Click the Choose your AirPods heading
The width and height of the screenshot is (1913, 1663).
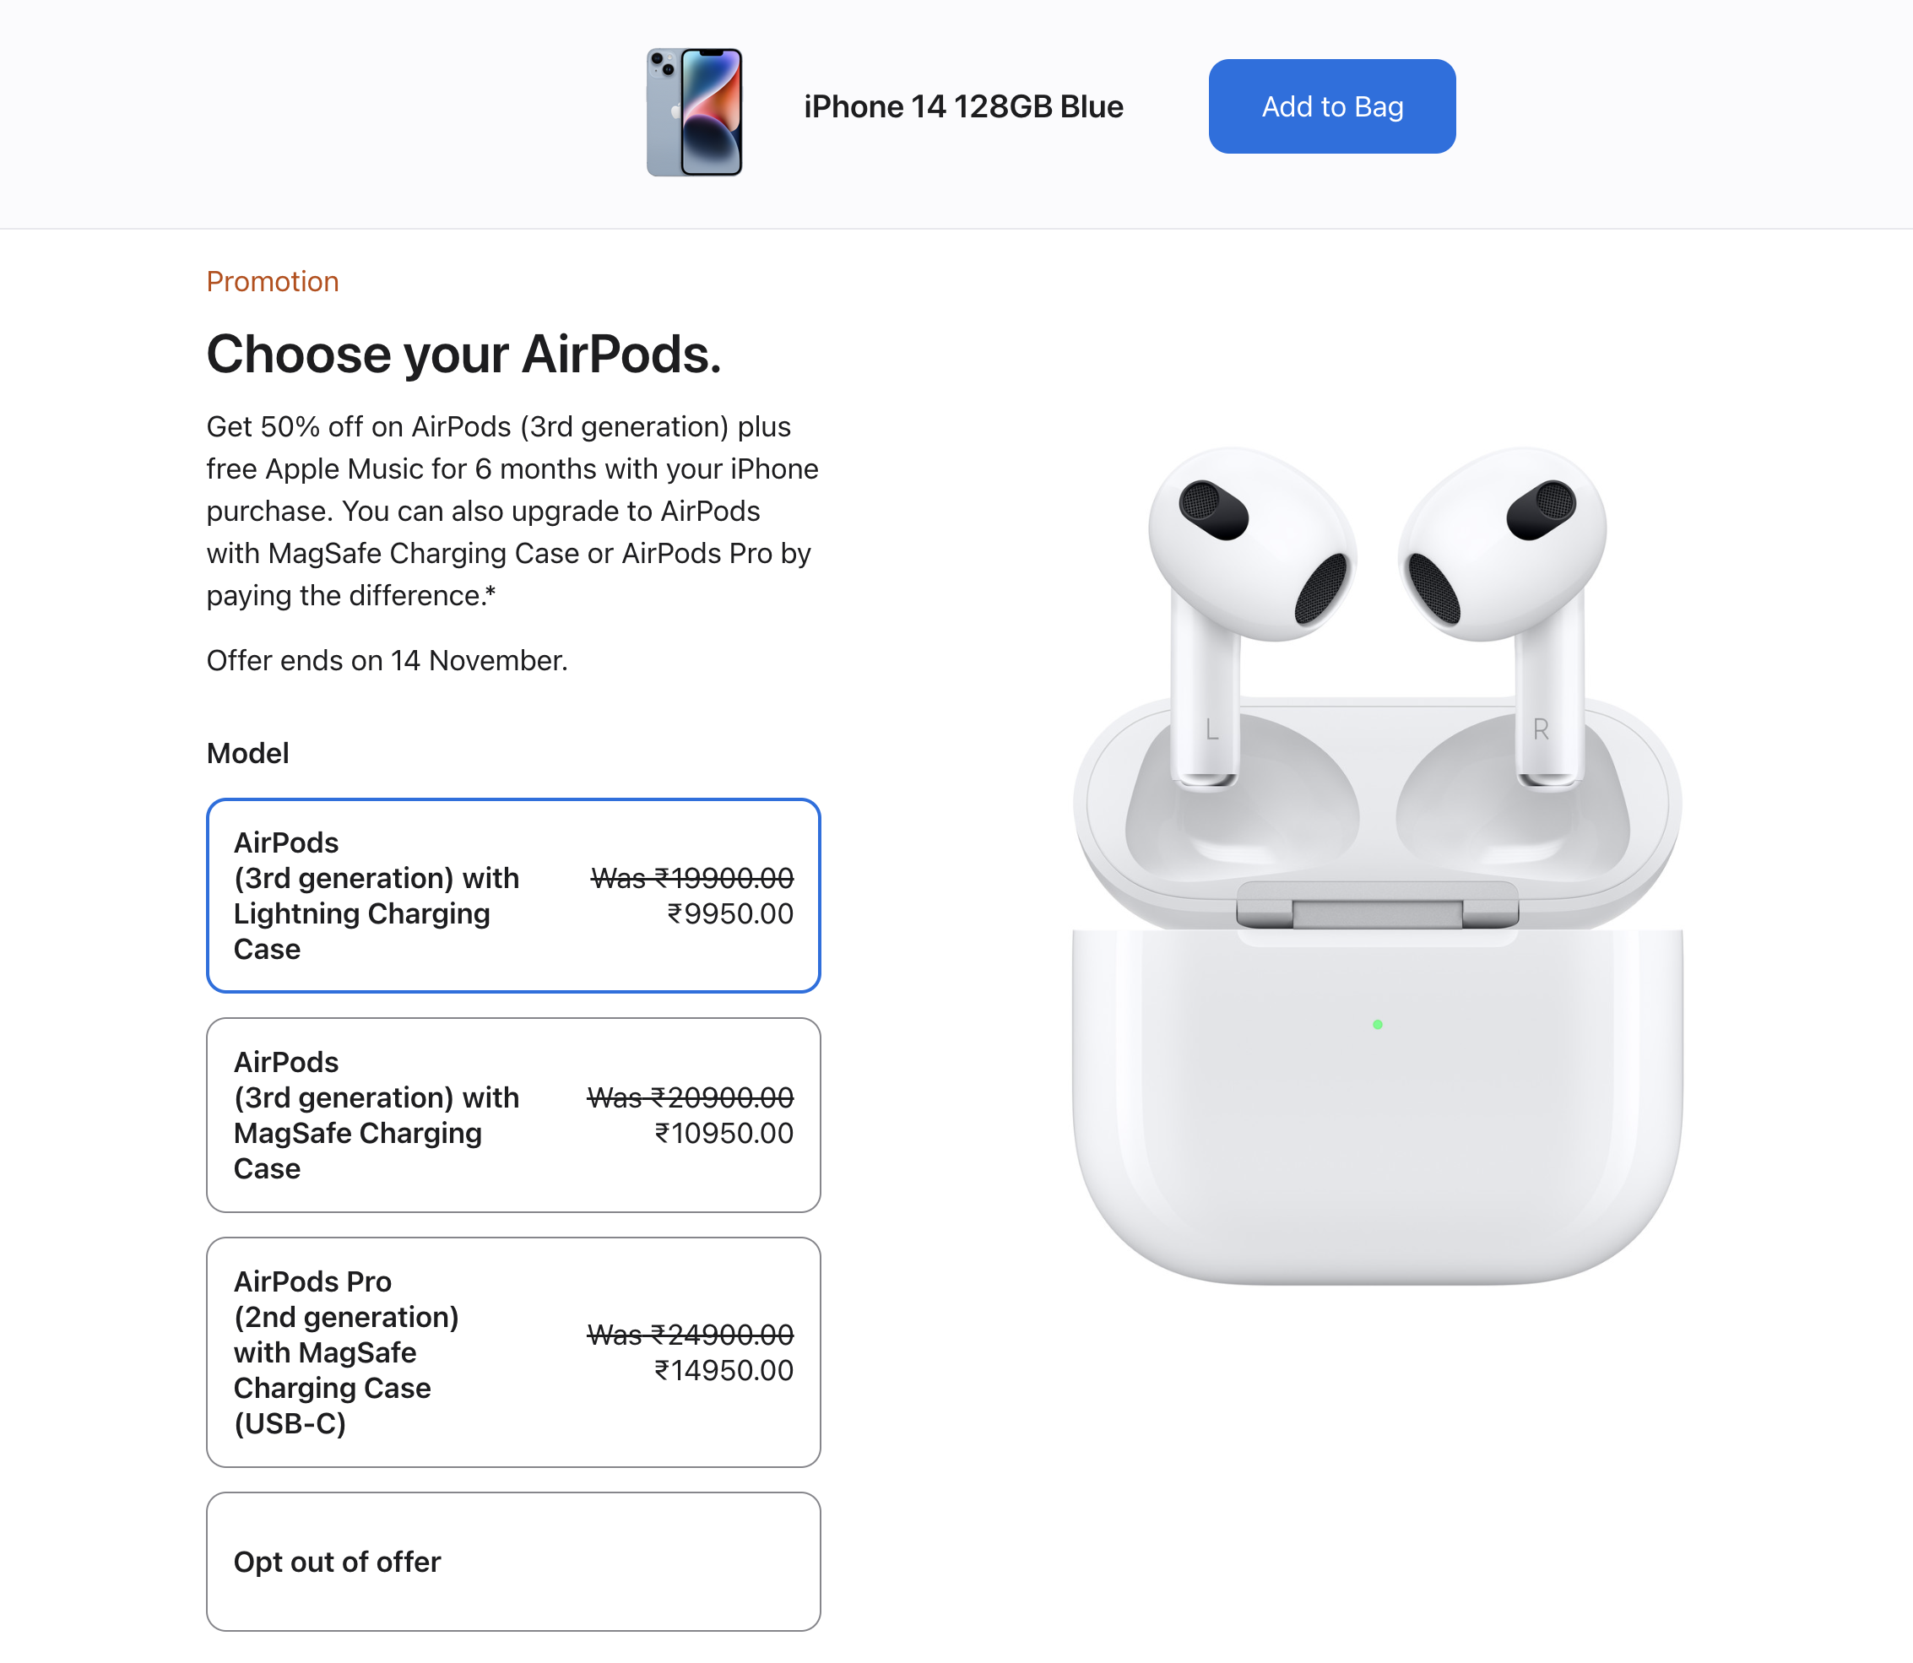pyautogui.click(x=464, y=355)
